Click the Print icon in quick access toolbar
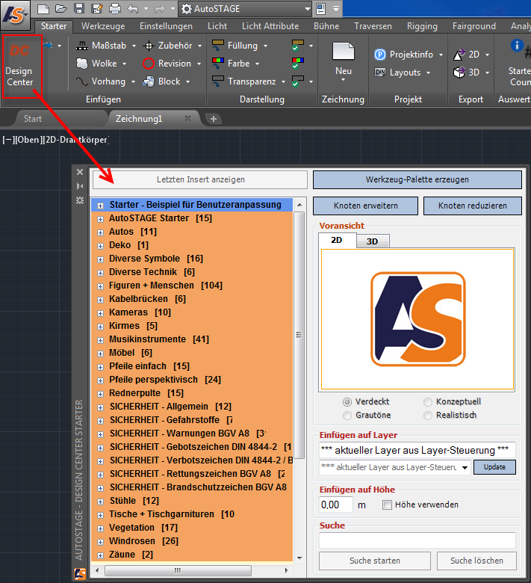The height and width of the screenshot is (583, 531). (x=114, y=9)
